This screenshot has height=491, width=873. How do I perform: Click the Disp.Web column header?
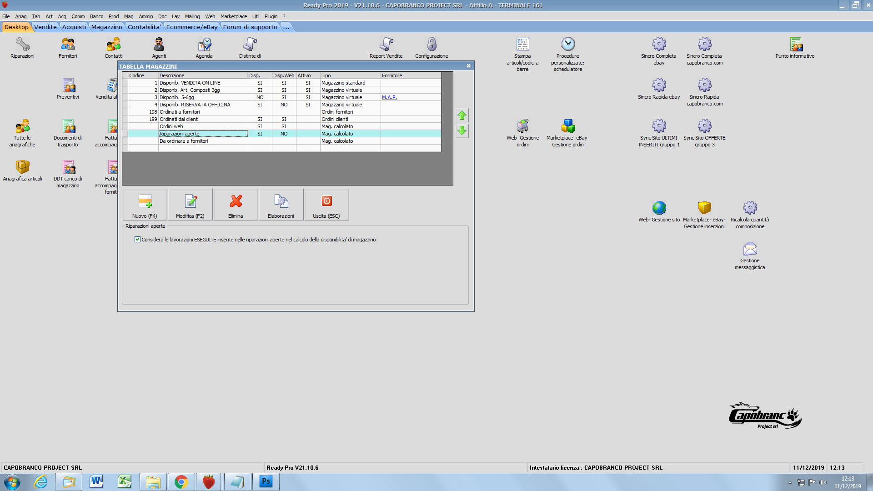[284, 75]
